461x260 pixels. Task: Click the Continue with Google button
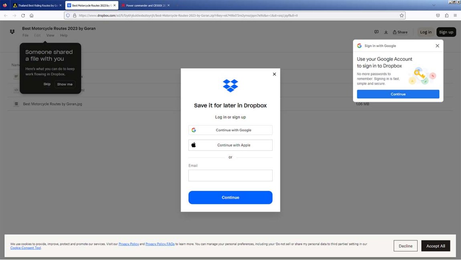[230, 130]
